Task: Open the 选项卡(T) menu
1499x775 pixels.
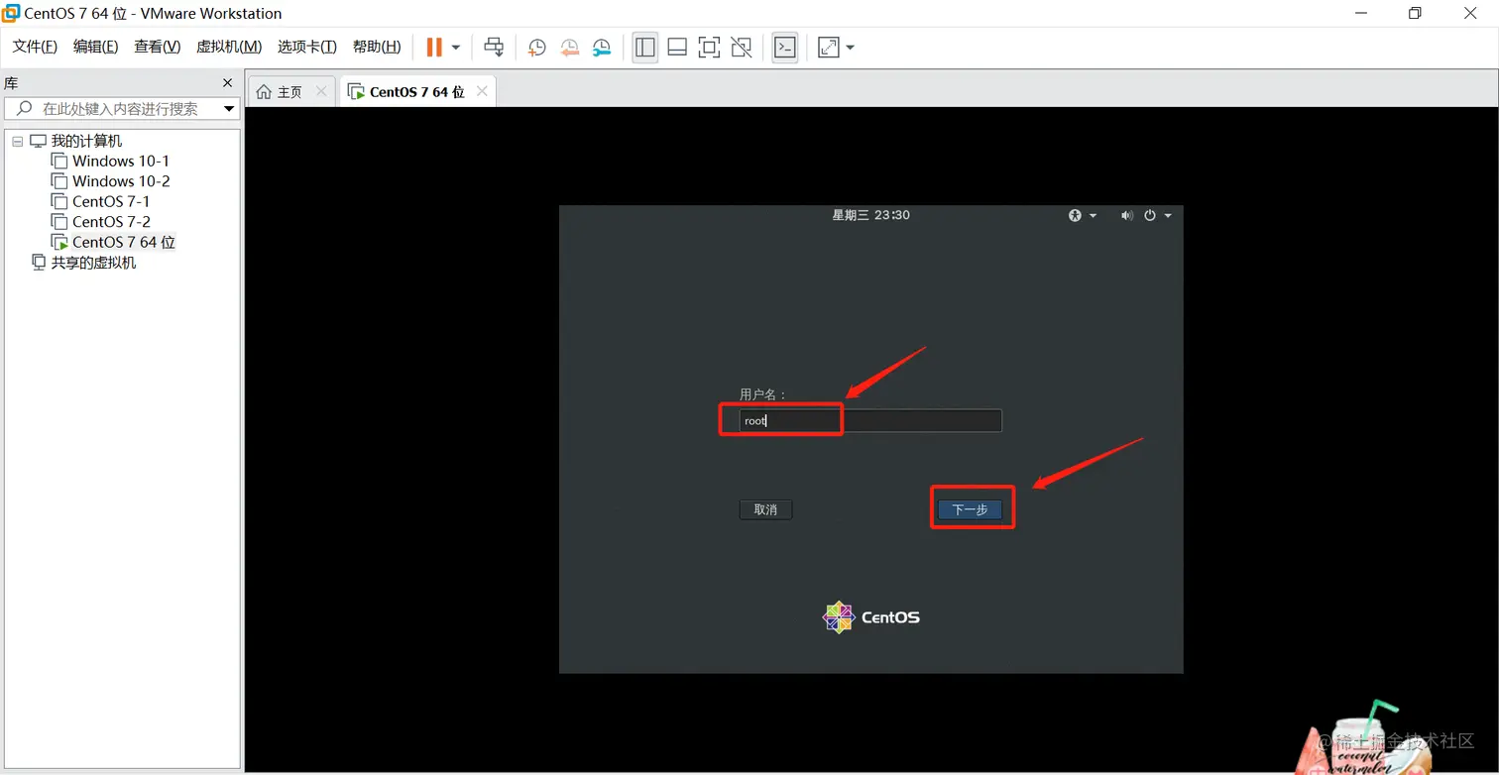Action: [x=307, y=47]
